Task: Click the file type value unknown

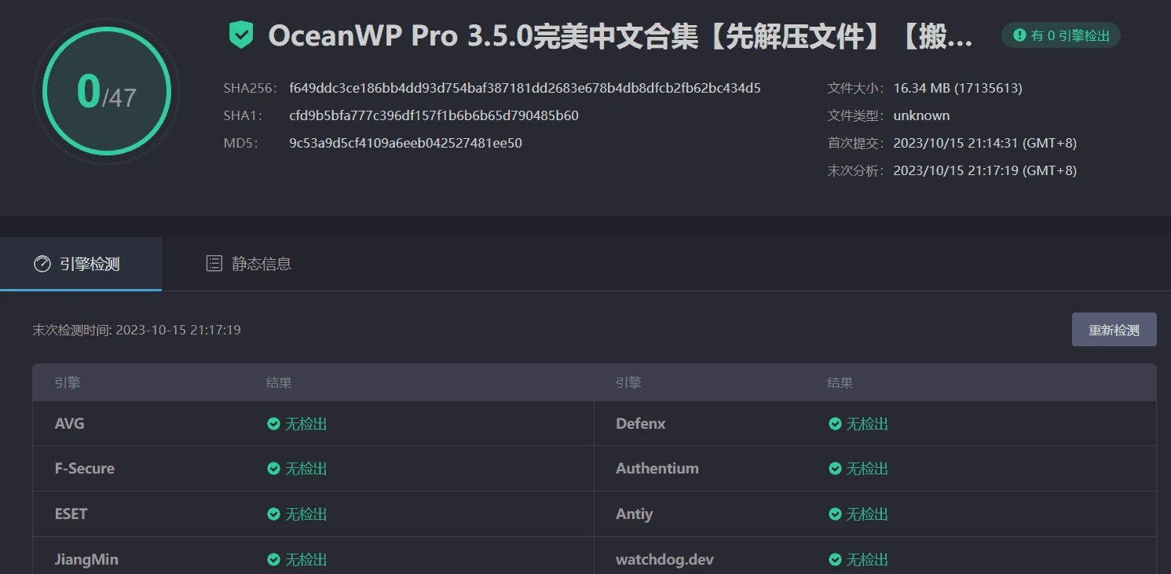Action: point(921,115)
